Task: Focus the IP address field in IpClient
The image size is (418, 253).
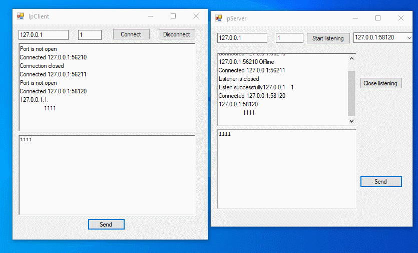Action: (x=44, y=35)
